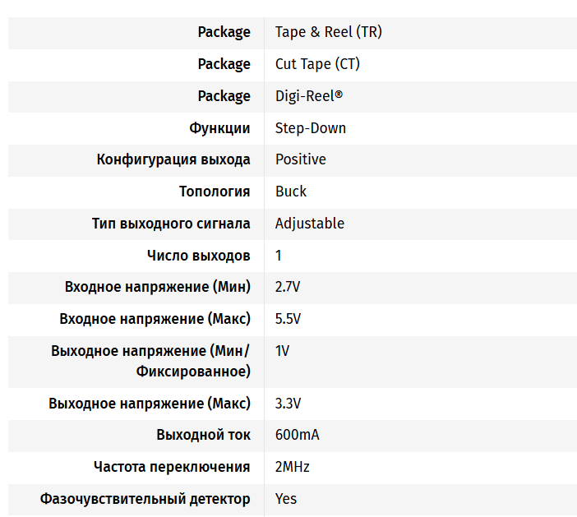
Task: Select the "2.7V" minimum input voltage value
Action: (x=288, y=287)
